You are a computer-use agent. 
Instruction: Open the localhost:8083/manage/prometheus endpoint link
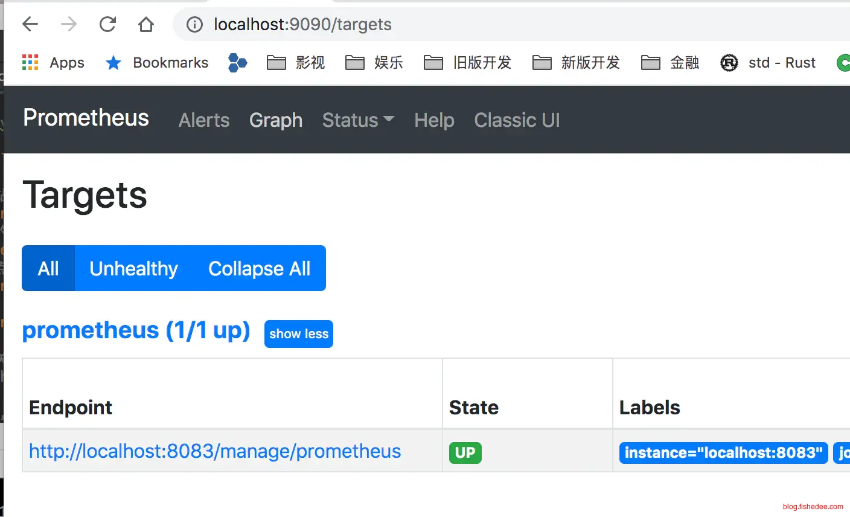215,451
